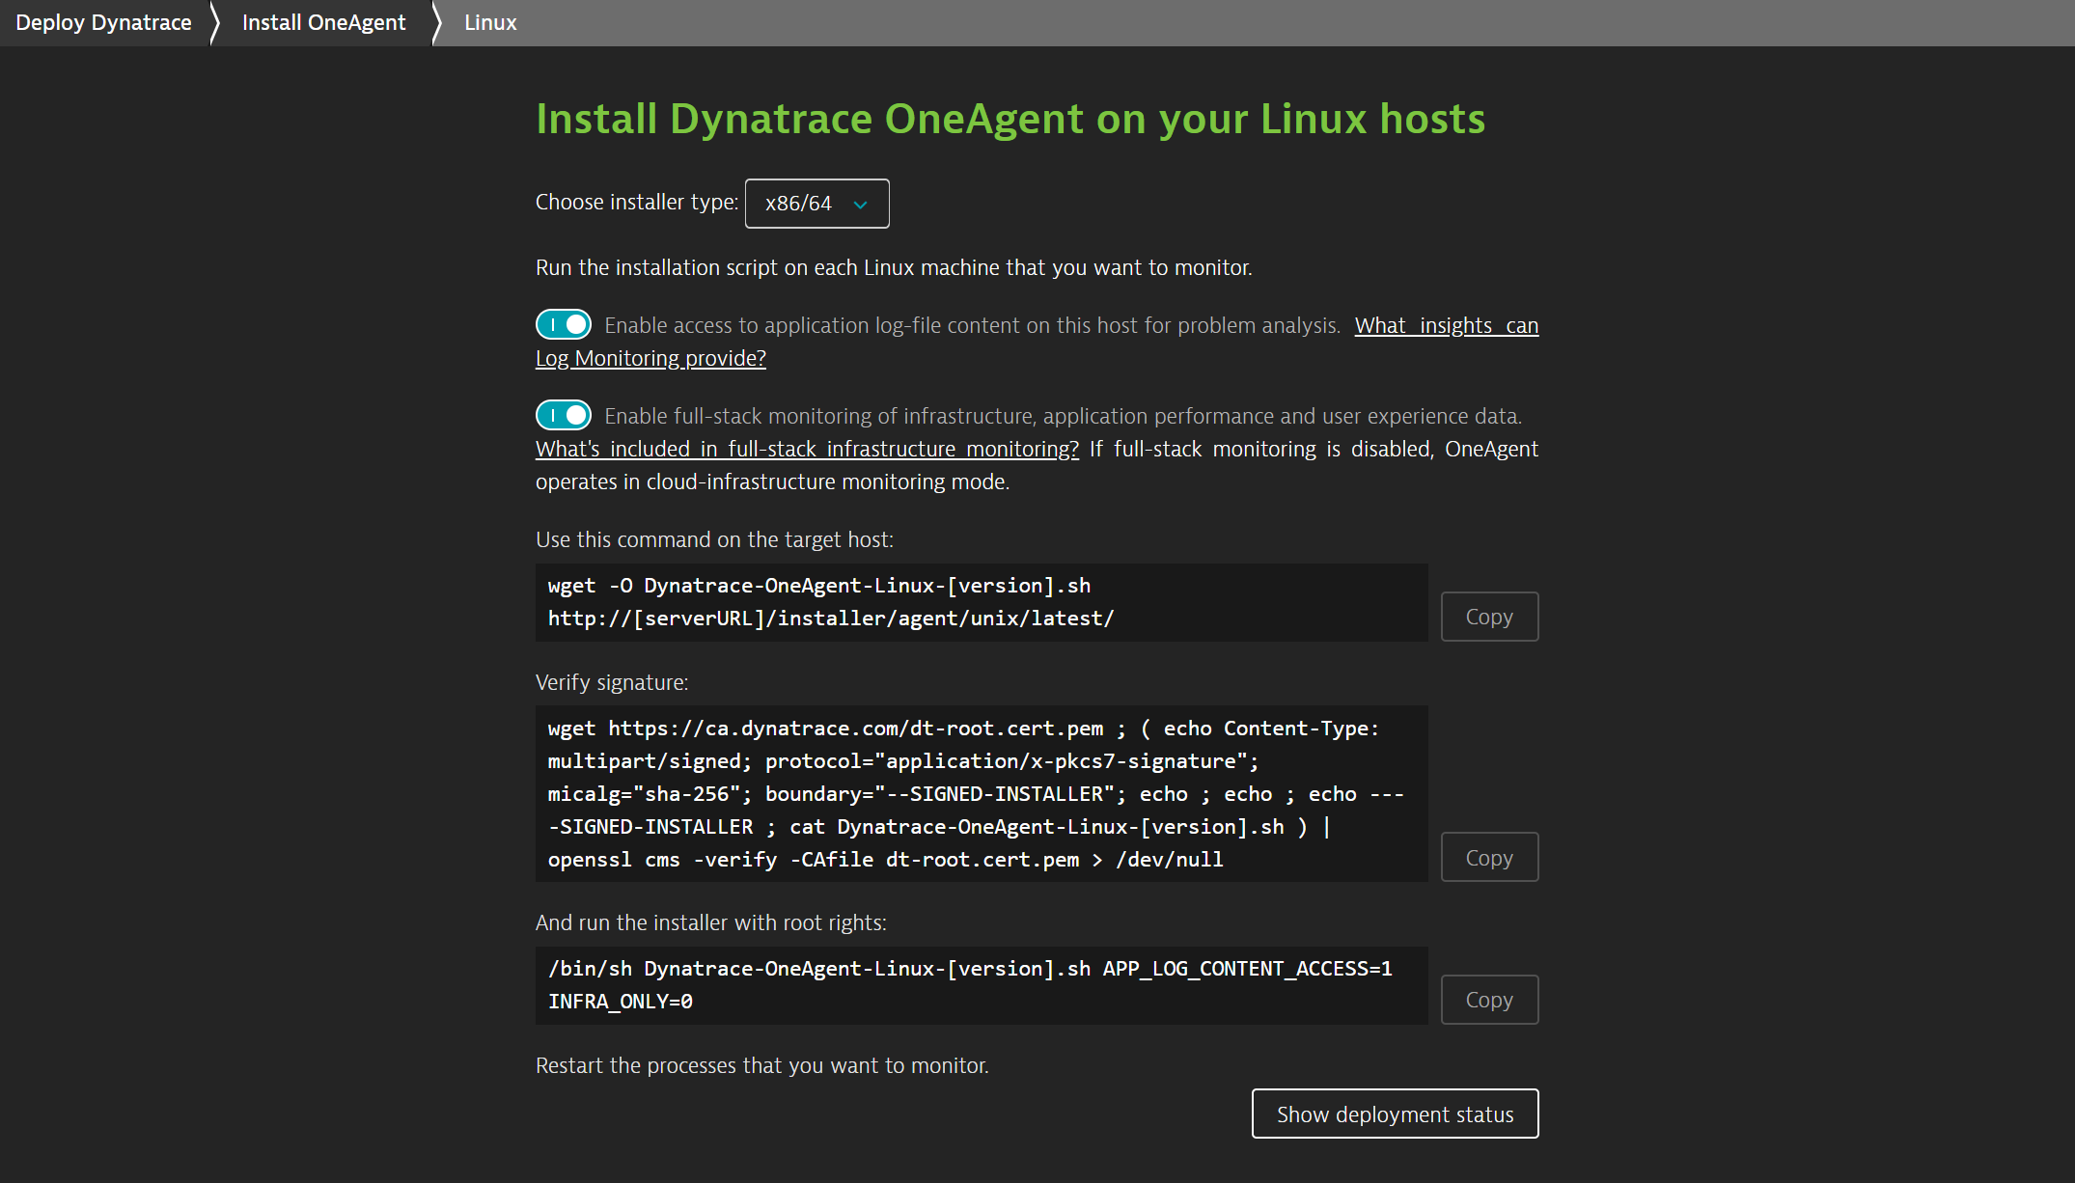Copy the run installer command
The width and height of the screenshot is (2075, 1183).
click(x=1489, y=1000)
